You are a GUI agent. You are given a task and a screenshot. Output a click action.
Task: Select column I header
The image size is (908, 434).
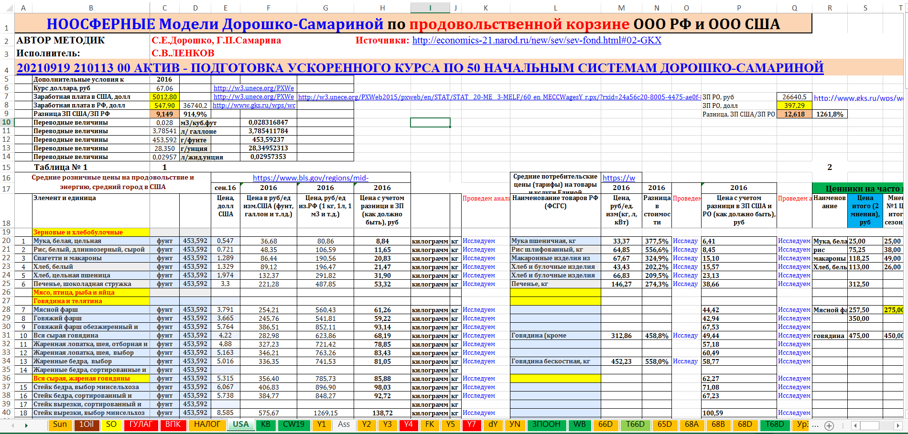tap(430, 8)
